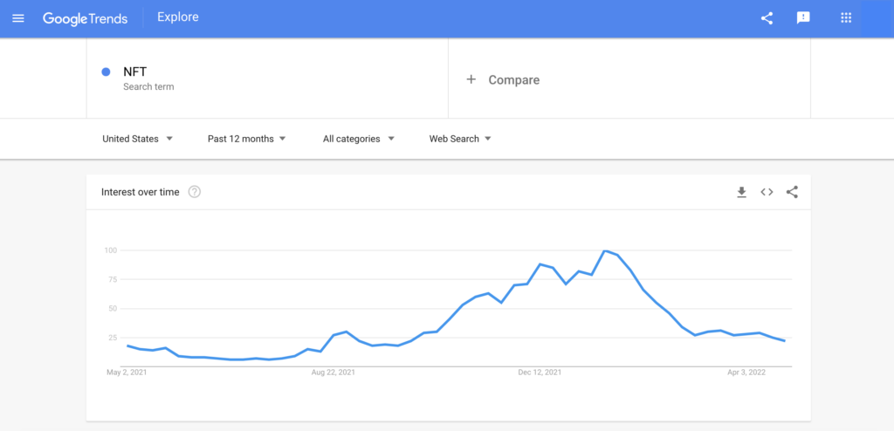Open the send feedback icon

coord(803,18)
